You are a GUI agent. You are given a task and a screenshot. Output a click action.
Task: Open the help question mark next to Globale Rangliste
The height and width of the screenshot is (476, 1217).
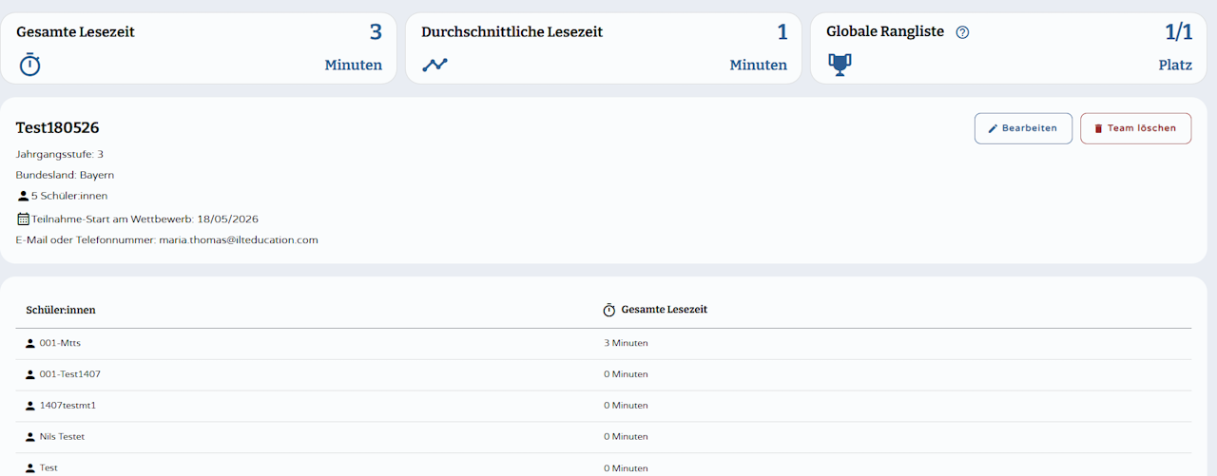click(x=962, y=32)
